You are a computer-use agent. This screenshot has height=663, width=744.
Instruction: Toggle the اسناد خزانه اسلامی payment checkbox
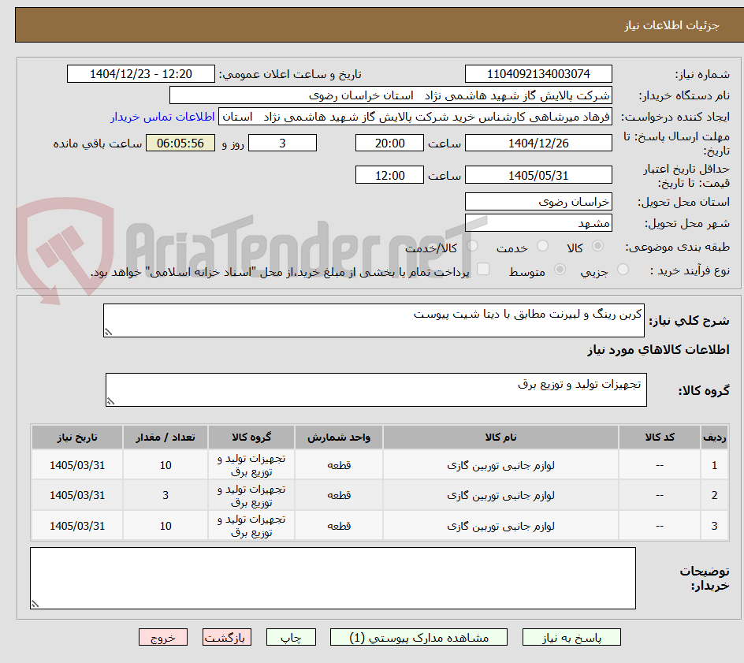(483, 269)
